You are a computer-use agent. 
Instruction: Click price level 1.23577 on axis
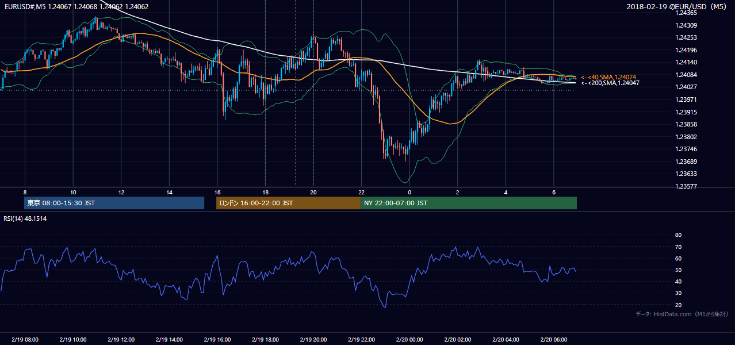pyautogui.click(x=686, y=186)
